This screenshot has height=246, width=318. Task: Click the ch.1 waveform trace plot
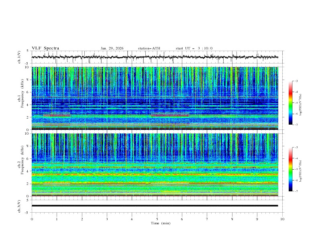pos(155,57)
